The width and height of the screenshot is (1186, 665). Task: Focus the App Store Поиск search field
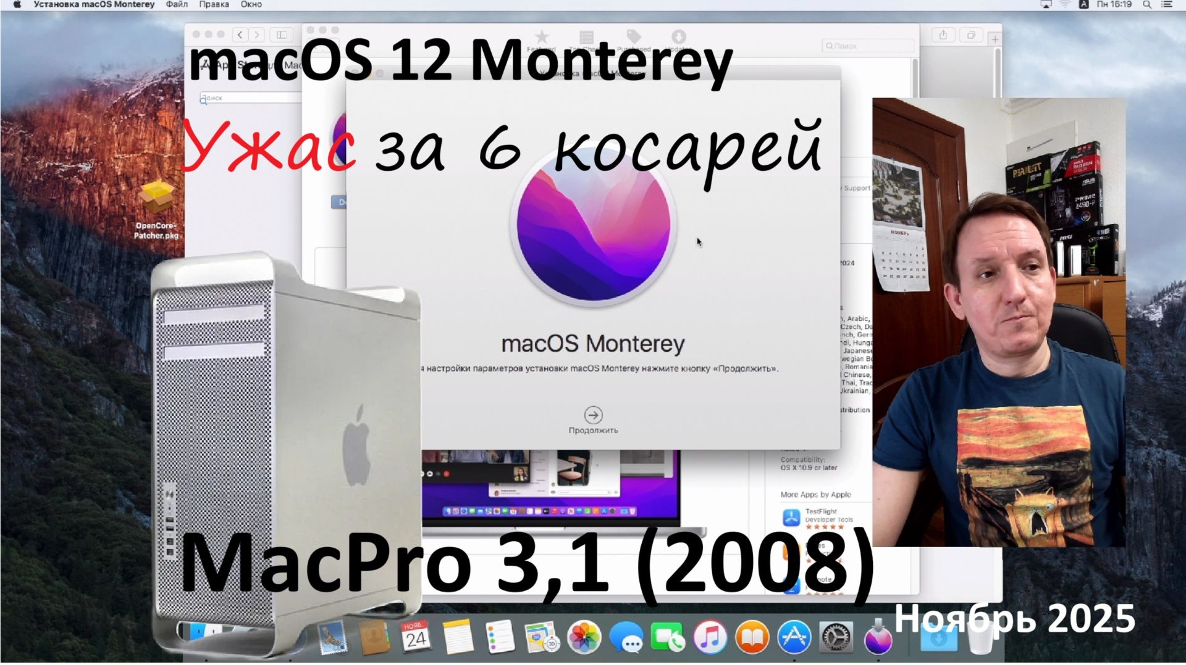(x=868, y=46)
